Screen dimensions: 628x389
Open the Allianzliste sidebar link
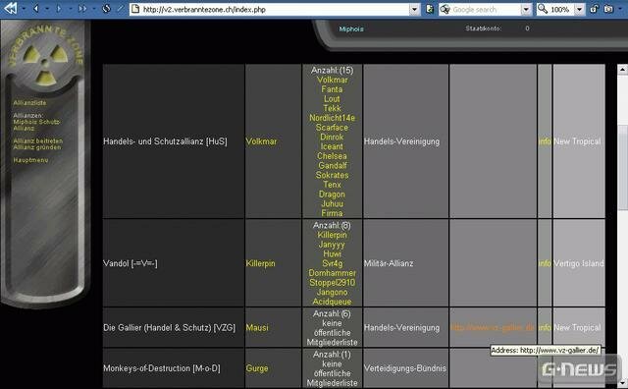(x=29, y=103)
